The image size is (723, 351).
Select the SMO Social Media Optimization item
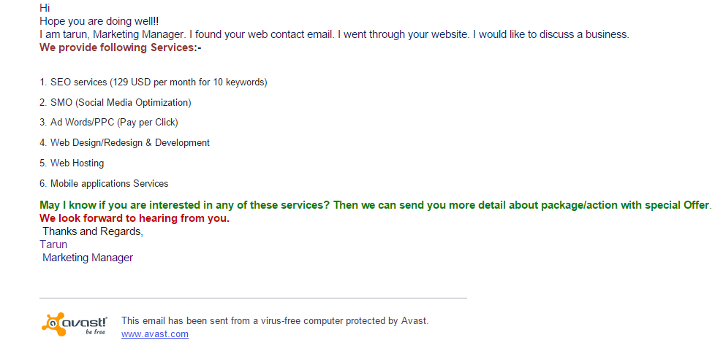point(116,103)
